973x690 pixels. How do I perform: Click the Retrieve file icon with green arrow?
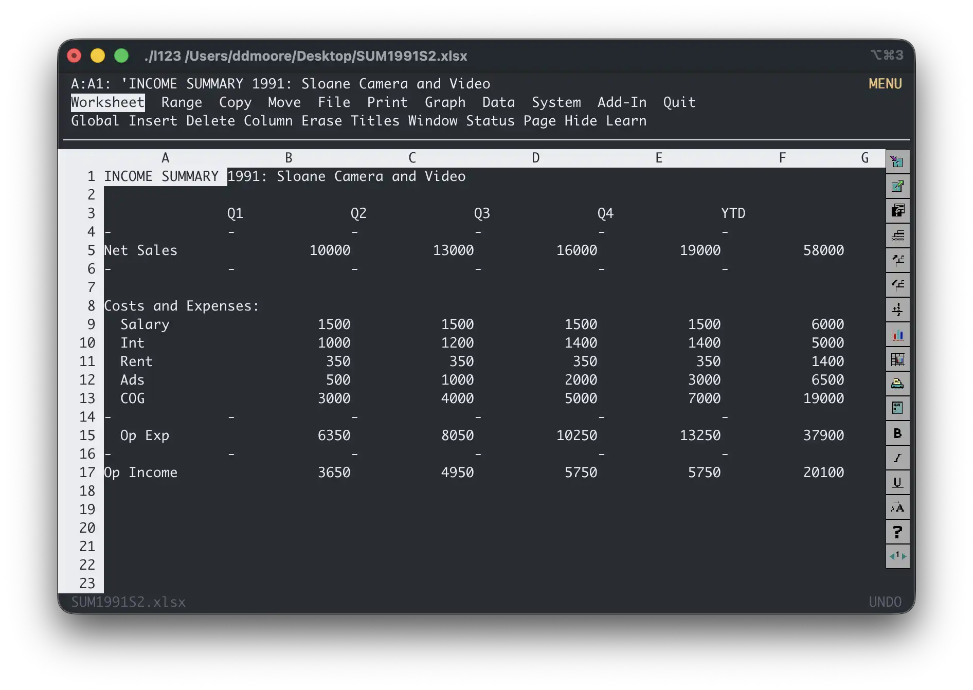pos(897,187)
